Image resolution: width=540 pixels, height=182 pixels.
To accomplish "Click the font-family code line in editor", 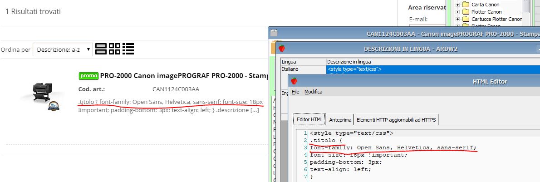I will coord(393,148).
